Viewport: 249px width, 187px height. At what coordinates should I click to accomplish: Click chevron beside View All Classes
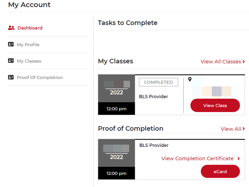[244, 62]
